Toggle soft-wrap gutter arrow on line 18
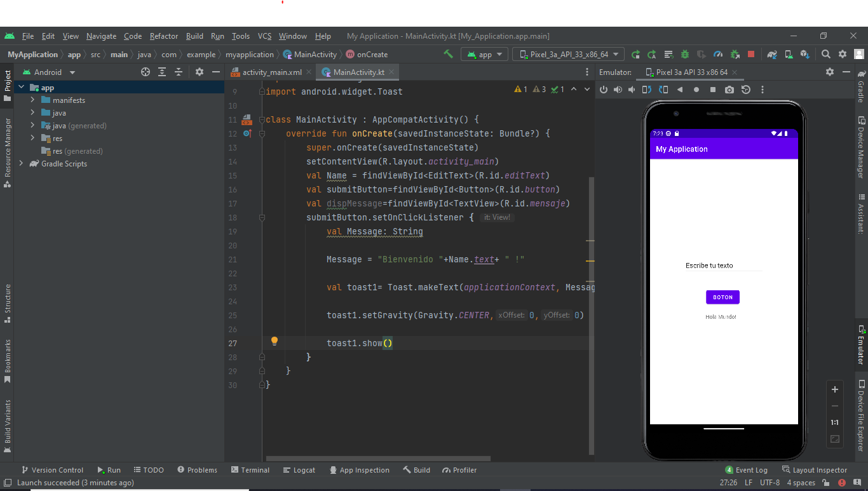This screenshot has width=868, height=491. pyautogui.click(x=262, y=217)
